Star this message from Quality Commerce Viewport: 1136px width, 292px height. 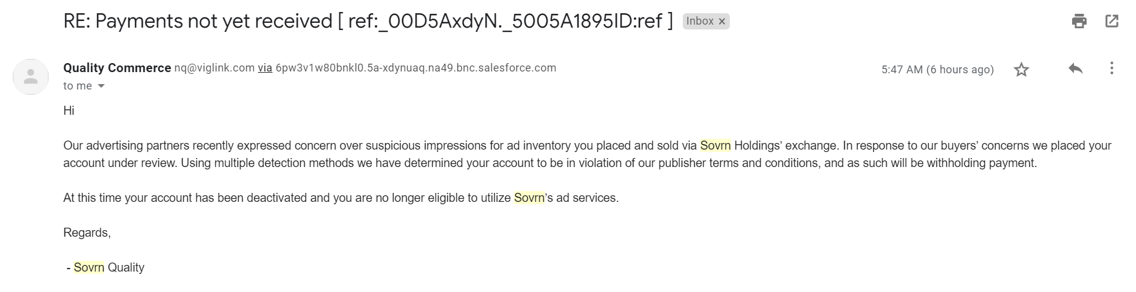(x=1021, y=70)
